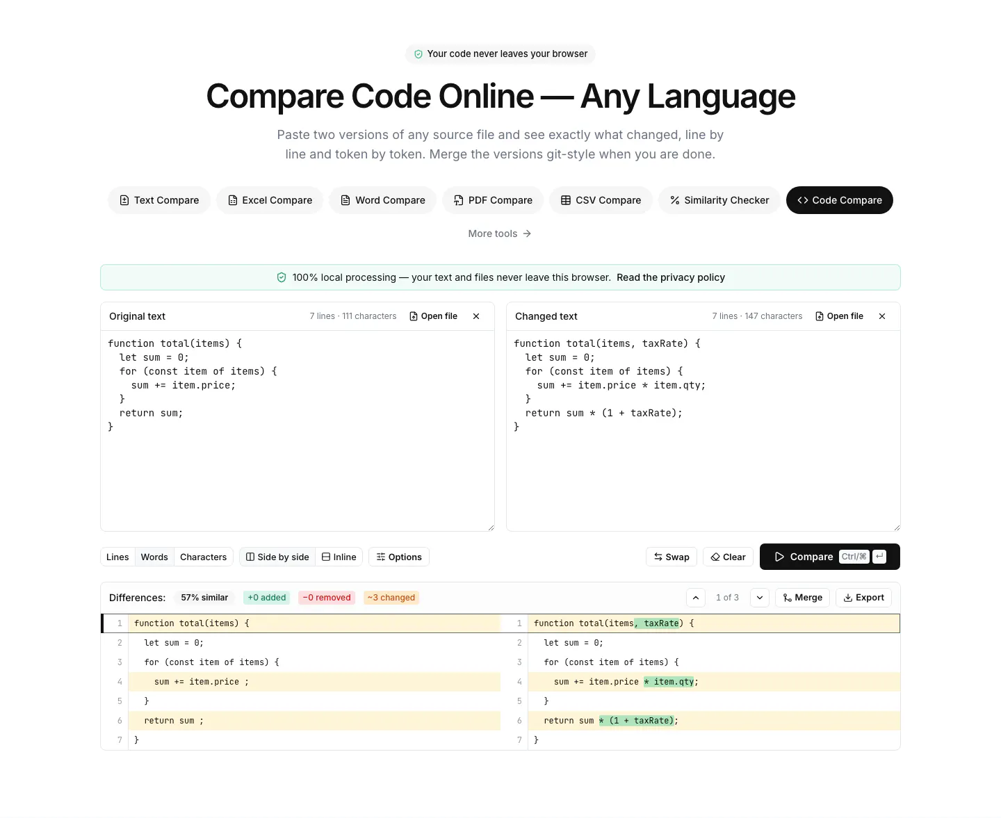1001x818 pixels.
Task: Click inside the Original text editor
Action: pyautogui.click(x=298, y=431)
